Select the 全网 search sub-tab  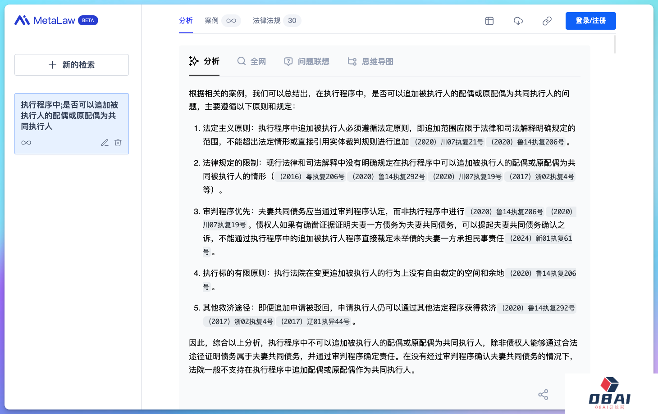251,62
